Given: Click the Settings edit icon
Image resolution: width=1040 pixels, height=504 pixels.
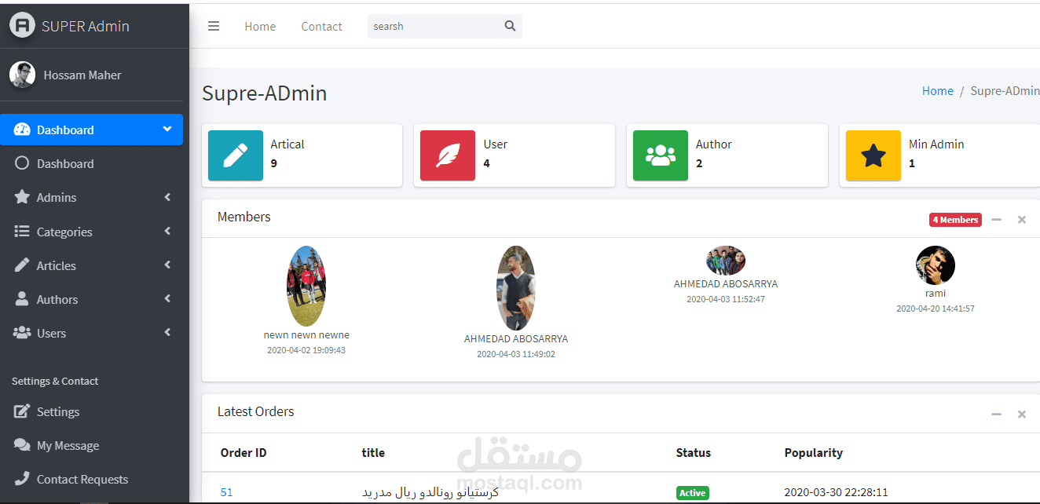Looking at the screenshot, I should pyautogui.click(x=22, y=411).
